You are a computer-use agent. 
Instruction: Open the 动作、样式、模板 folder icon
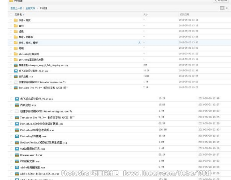point(16,43)
